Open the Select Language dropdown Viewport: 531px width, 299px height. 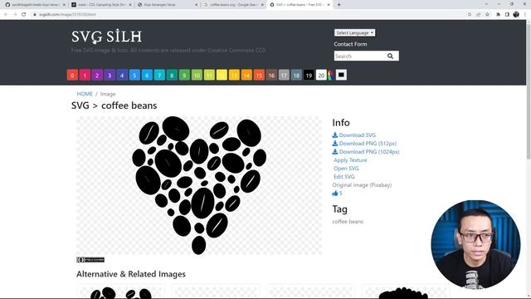click(354, 33)
